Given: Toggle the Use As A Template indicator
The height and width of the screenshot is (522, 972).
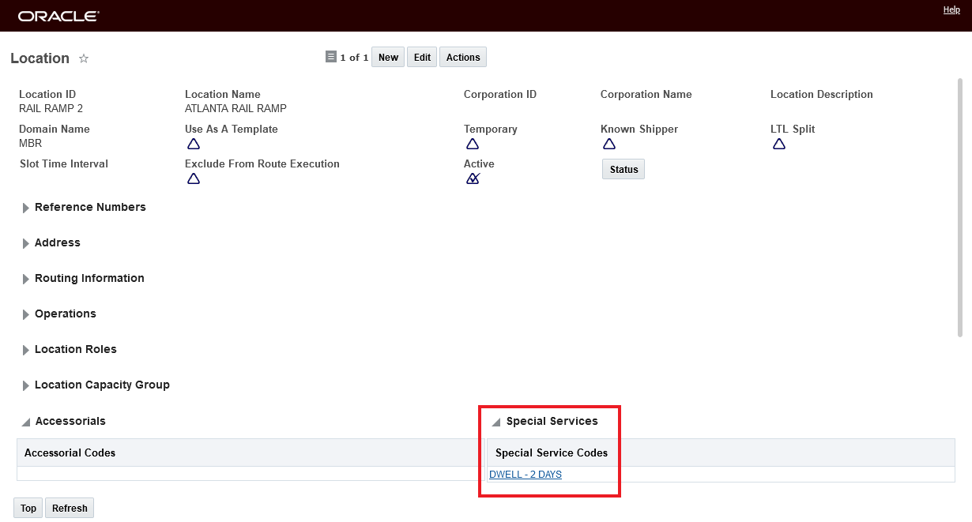Looking at the screenshot, I should (194, 144).
